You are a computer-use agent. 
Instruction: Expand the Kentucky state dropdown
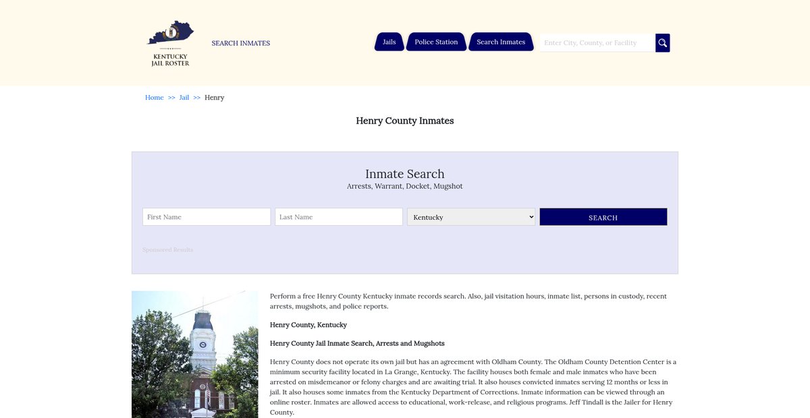tap(471, 217)
